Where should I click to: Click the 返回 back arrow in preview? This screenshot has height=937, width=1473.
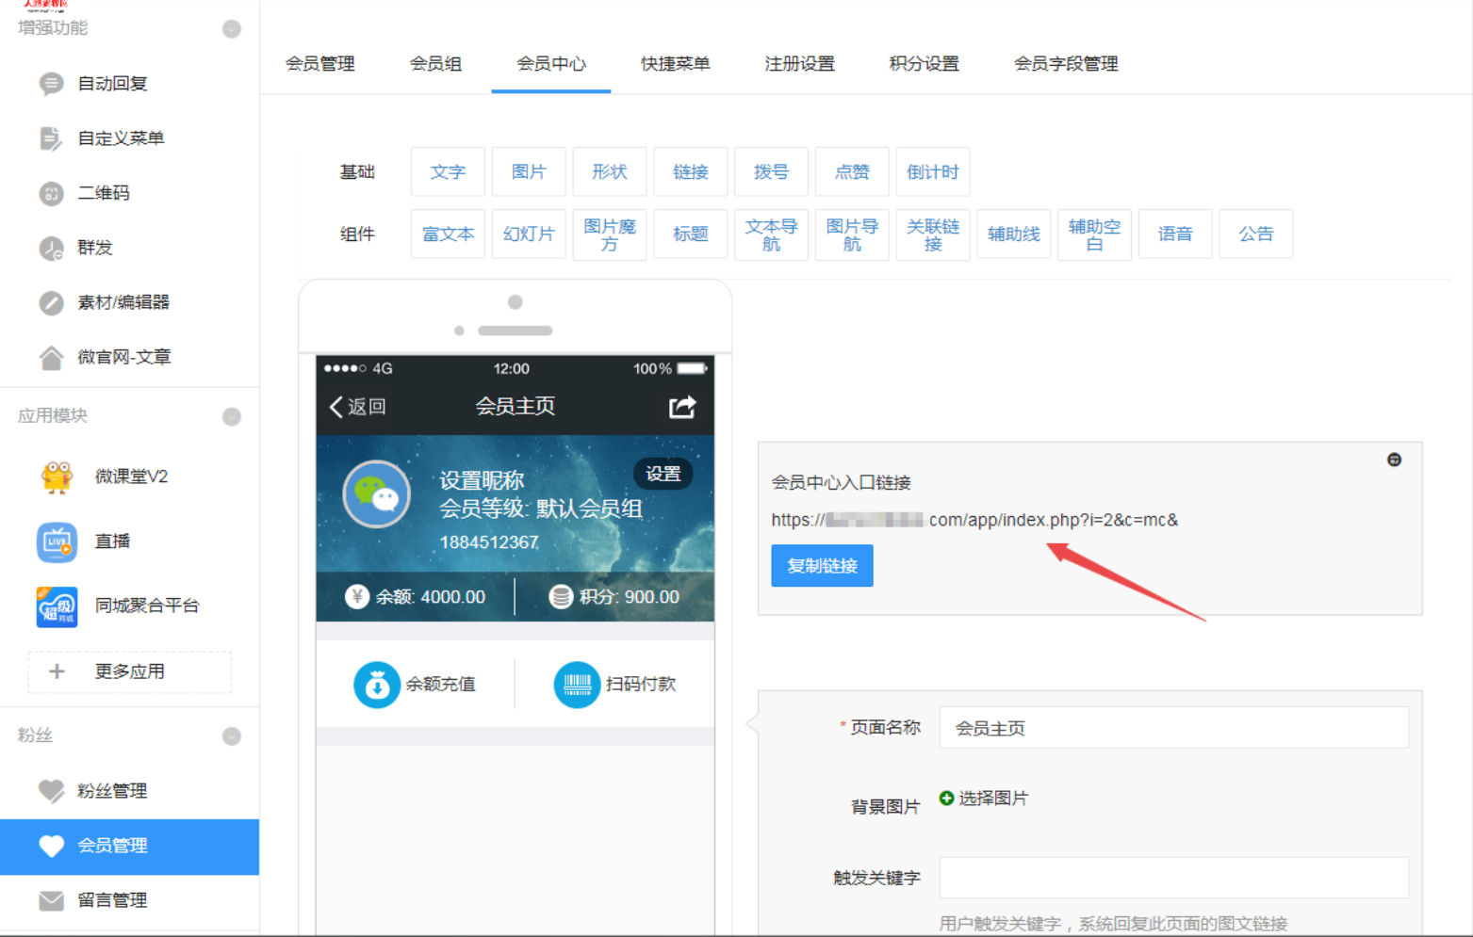tap(337, 407)
